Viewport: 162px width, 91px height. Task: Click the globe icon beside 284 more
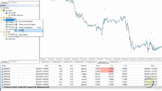click(7, 39)
